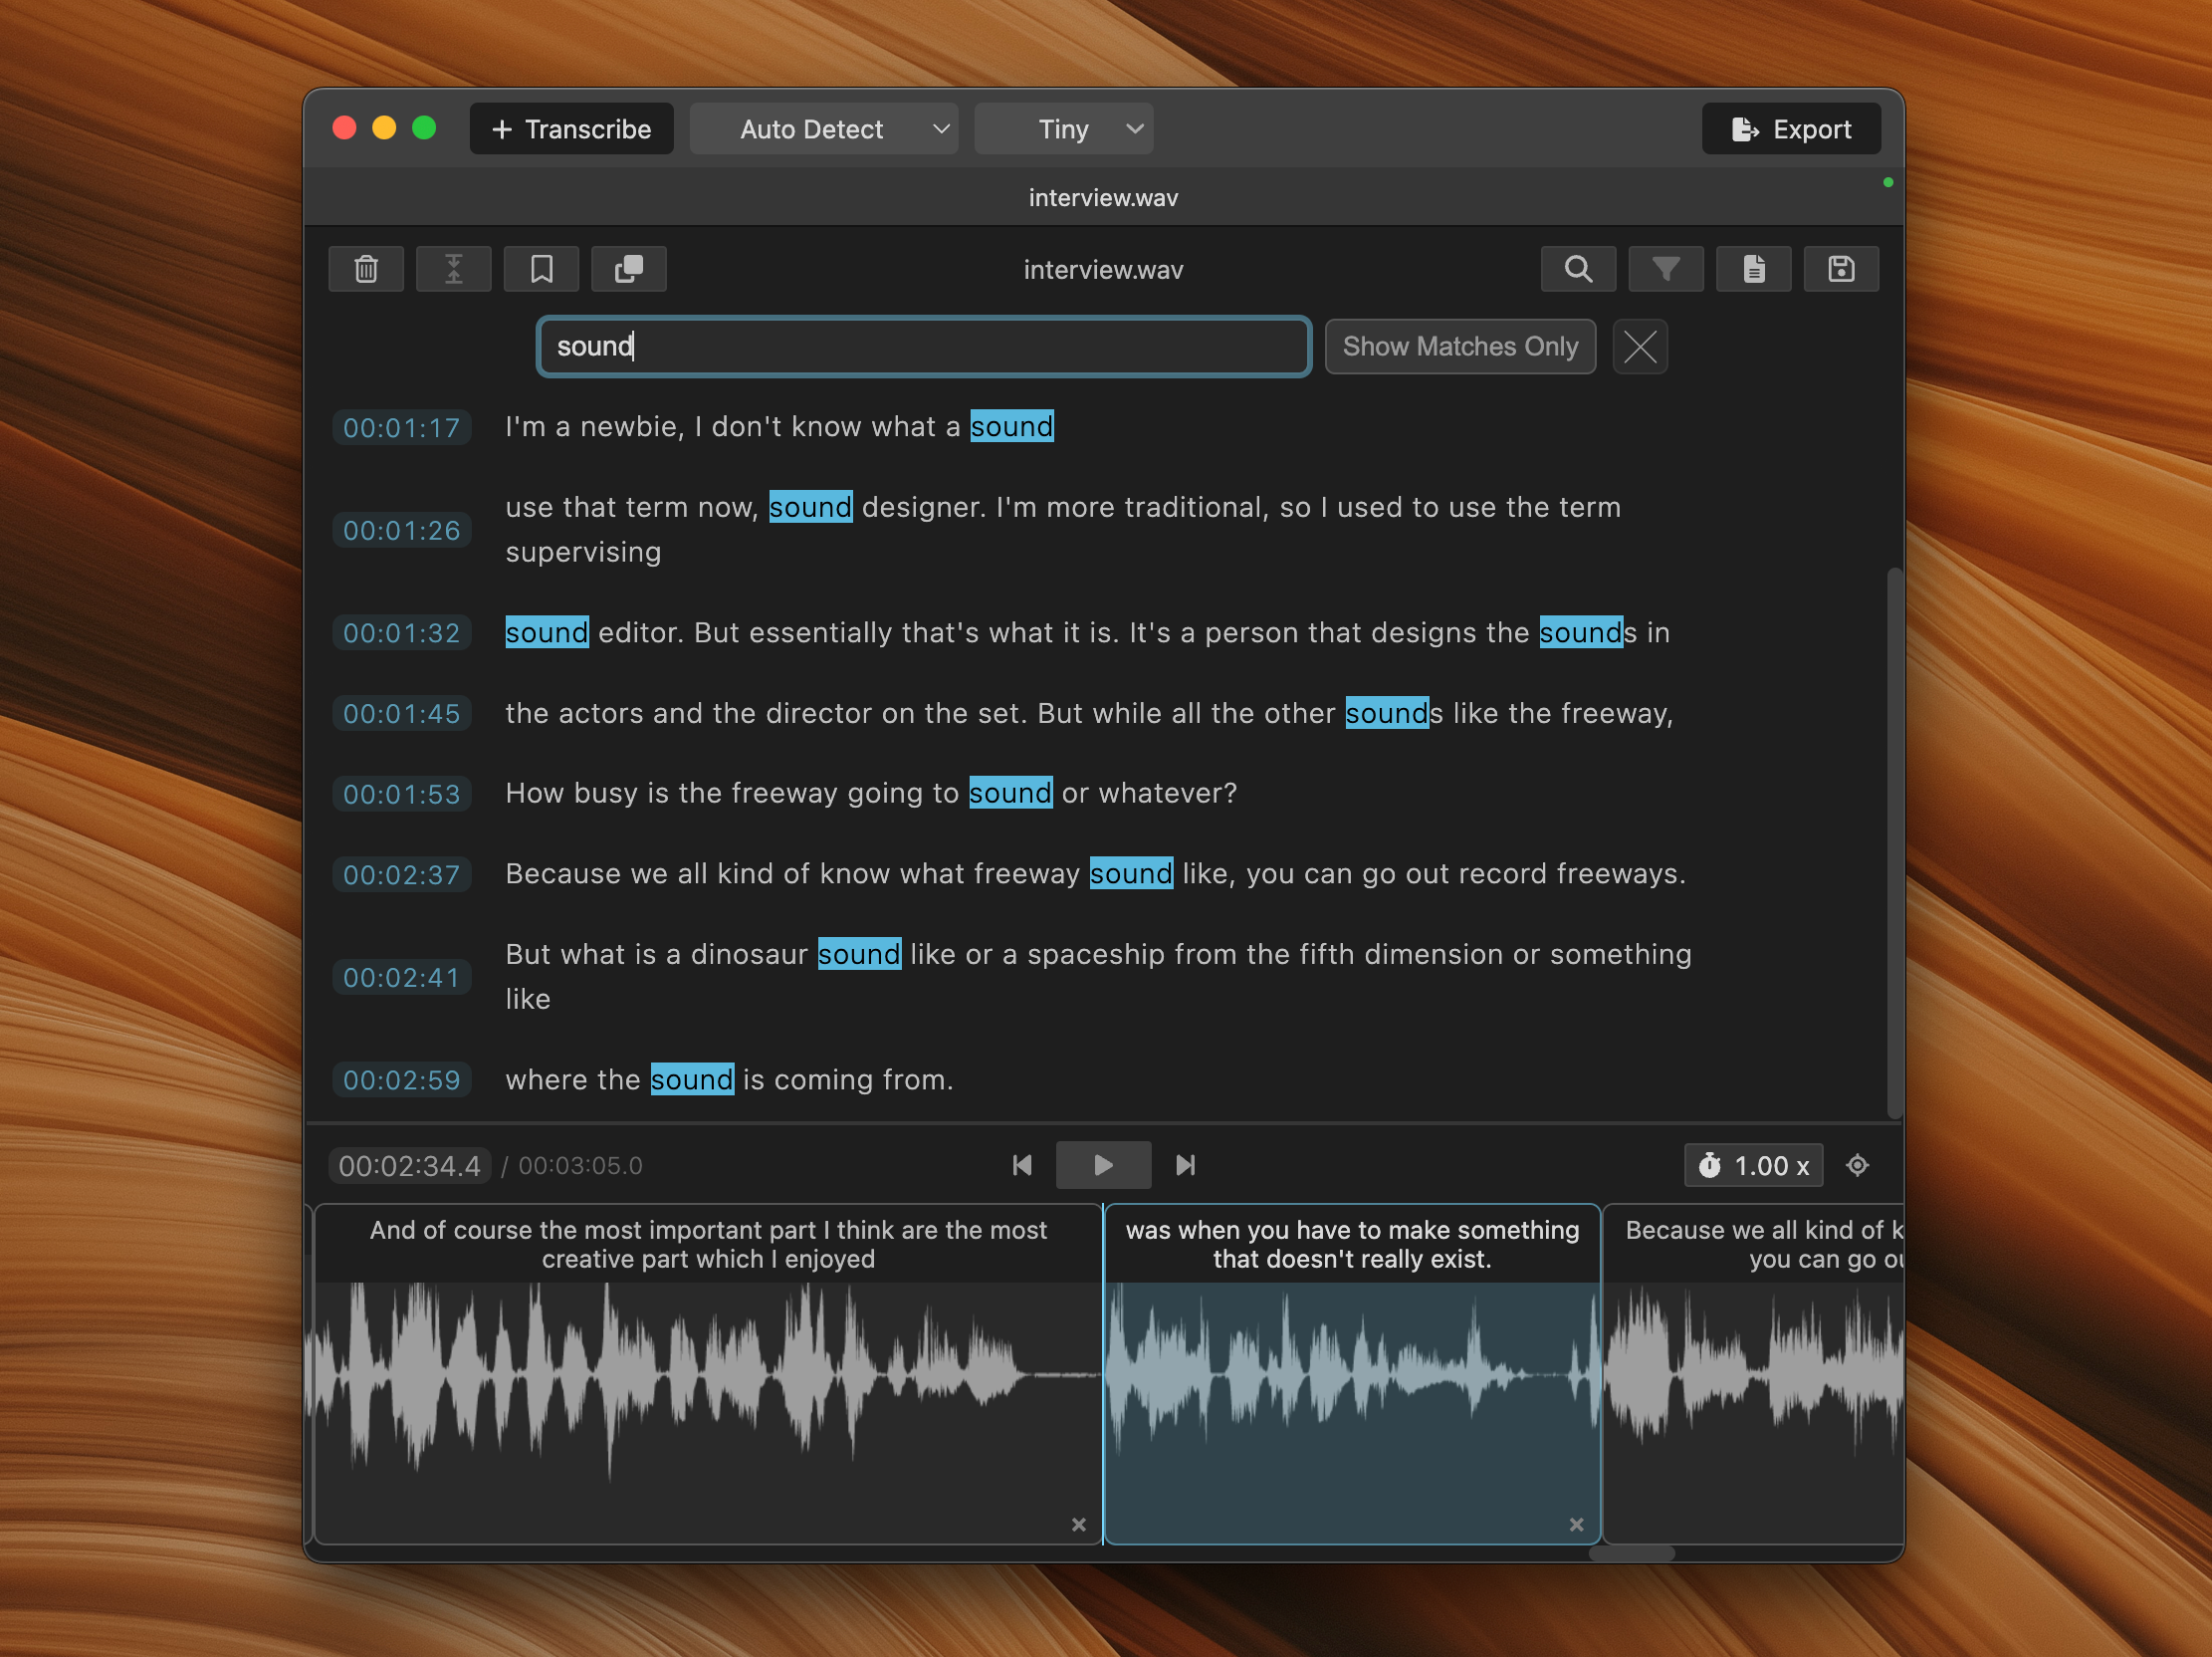Select the highlighted 'was when you have' waveform segment

(x=1352, y=1374)
